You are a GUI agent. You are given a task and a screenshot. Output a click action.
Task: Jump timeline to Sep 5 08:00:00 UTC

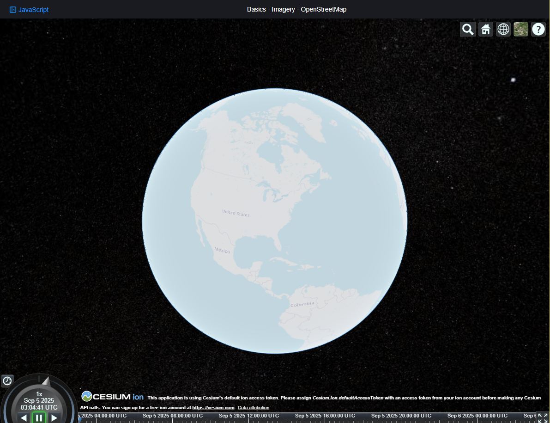pyautogui.click(x=173, y=416)
